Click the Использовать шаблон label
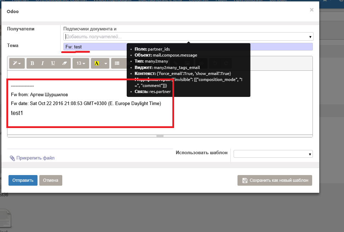 tap(202, 153)
